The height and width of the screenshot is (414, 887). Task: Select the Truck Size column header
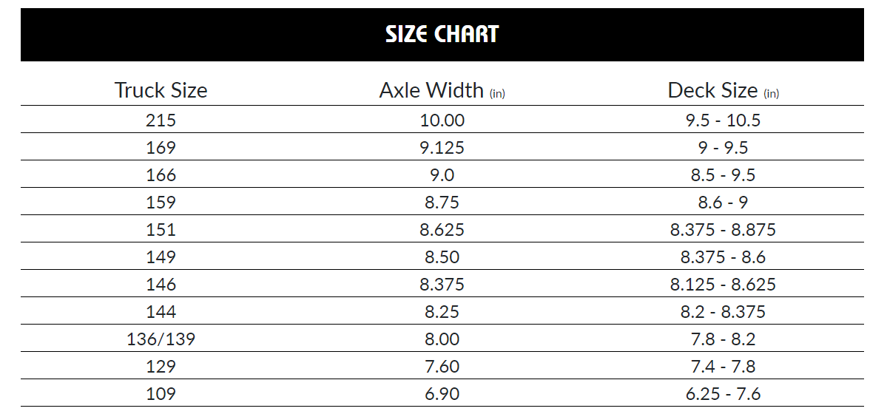(161, 90)
